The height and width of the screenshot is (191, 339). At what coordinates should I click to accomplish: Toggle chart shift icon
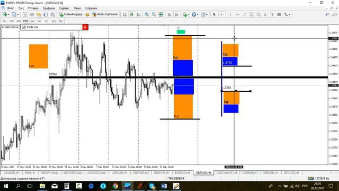pyautogui.click(x=176, y=14)
